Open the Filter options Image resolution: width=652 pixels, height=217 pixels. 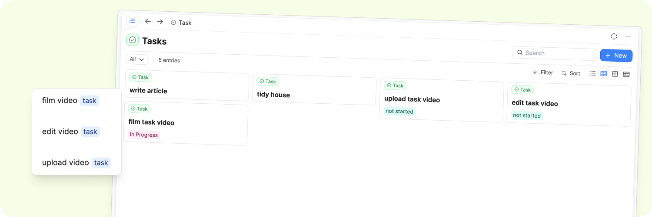(x=542, y=72)
